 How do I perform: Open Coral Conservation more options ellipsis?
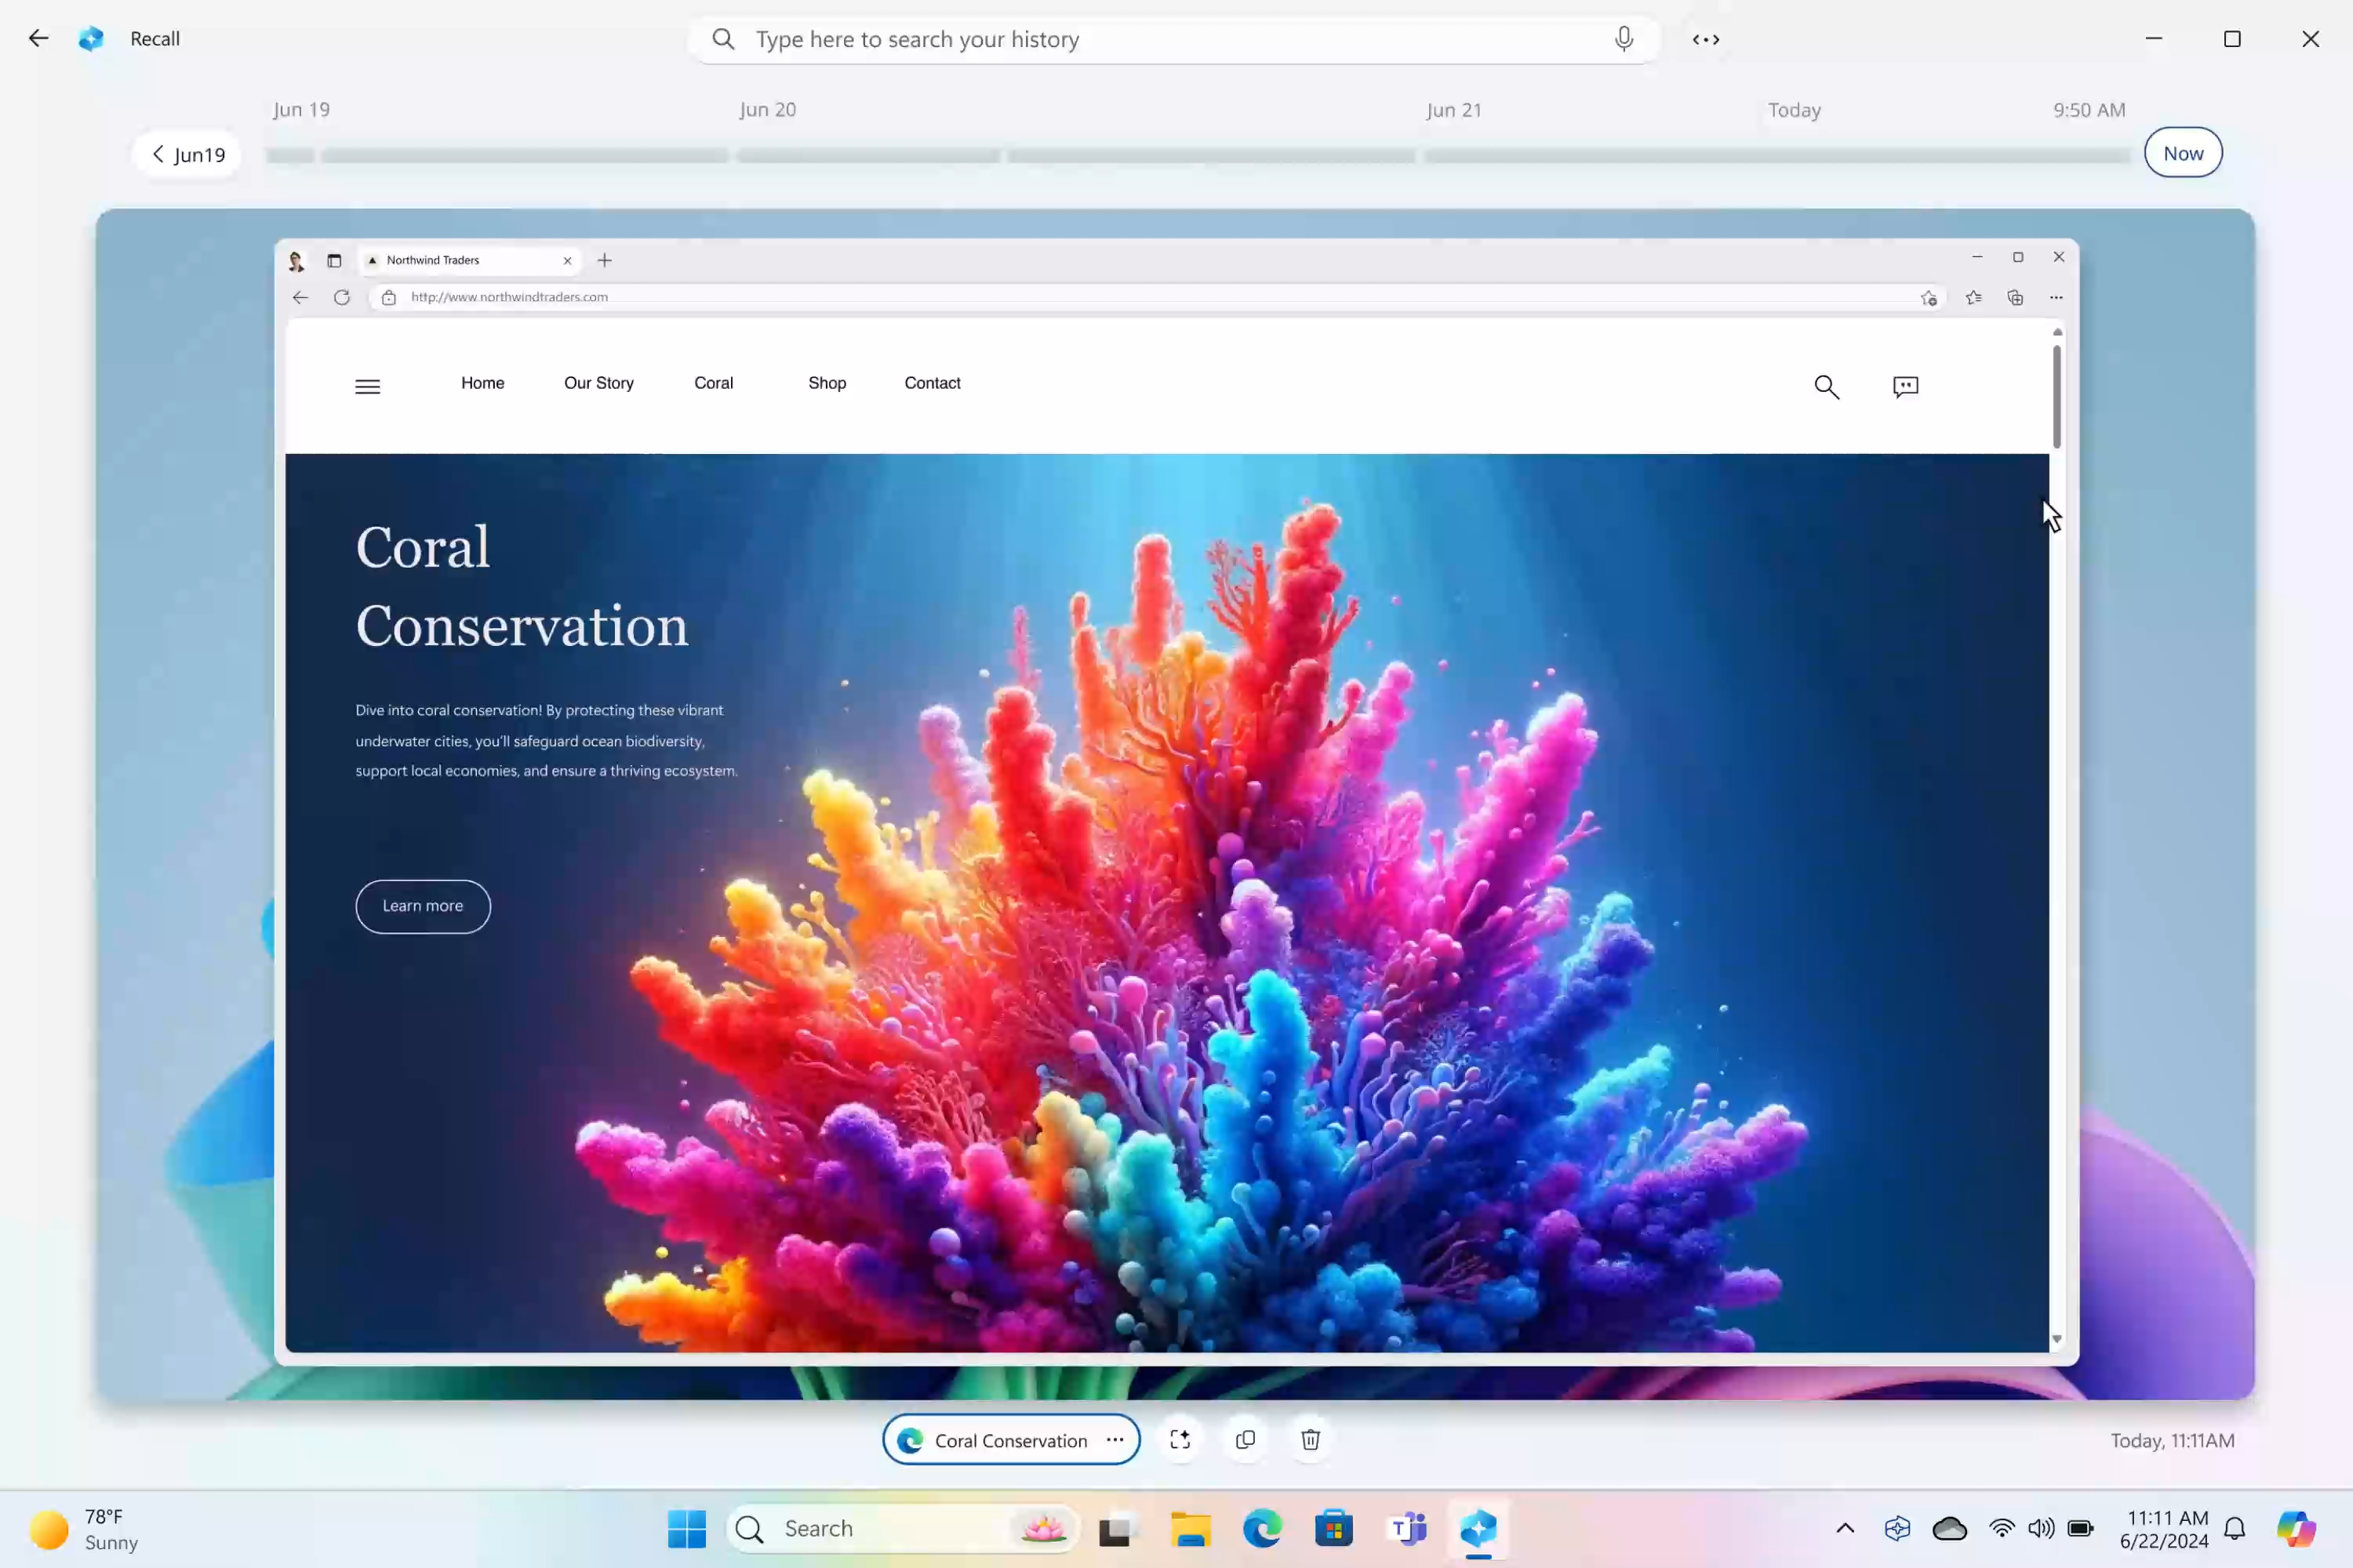click(1115, 1439)
